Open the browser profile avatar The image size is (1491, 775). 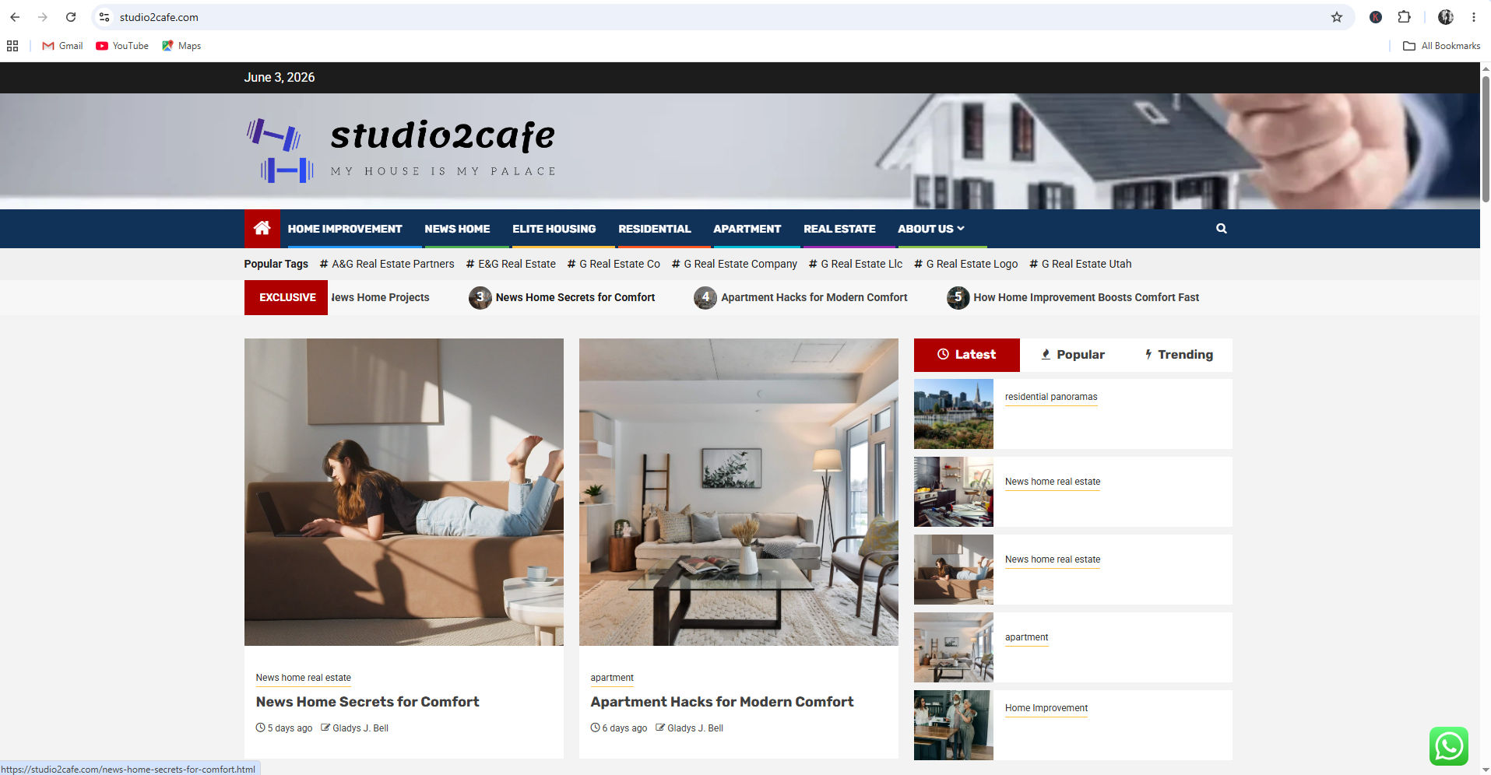click(1445, 17)
